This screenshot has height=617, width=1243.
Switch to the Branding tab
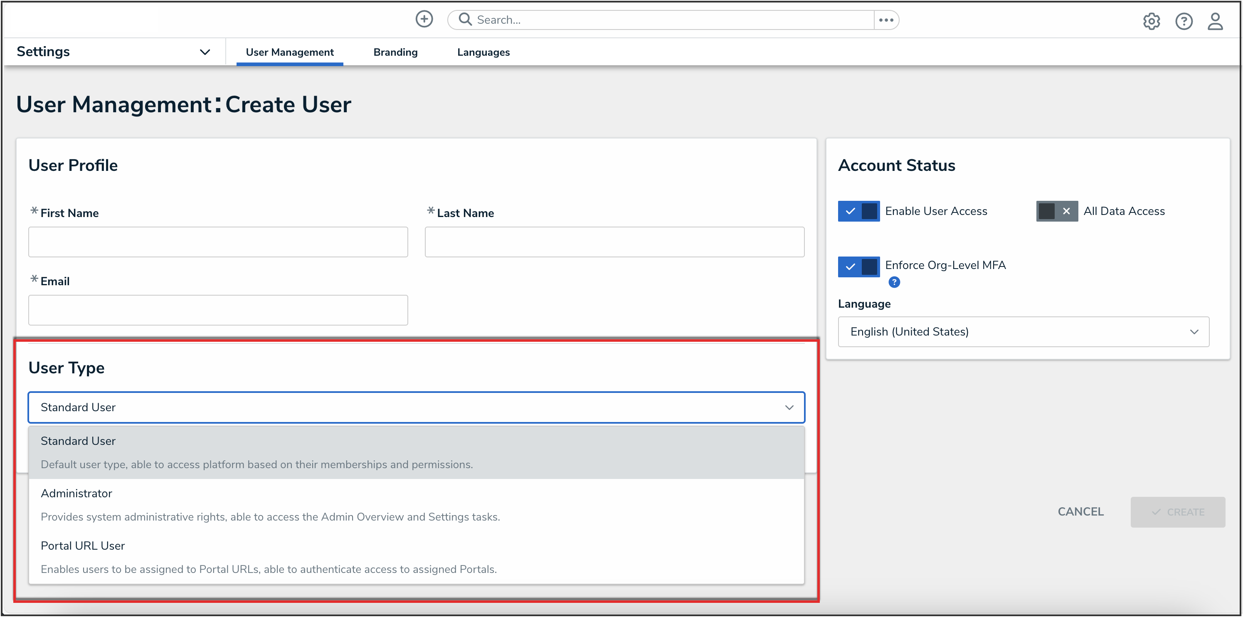(395, 52)
